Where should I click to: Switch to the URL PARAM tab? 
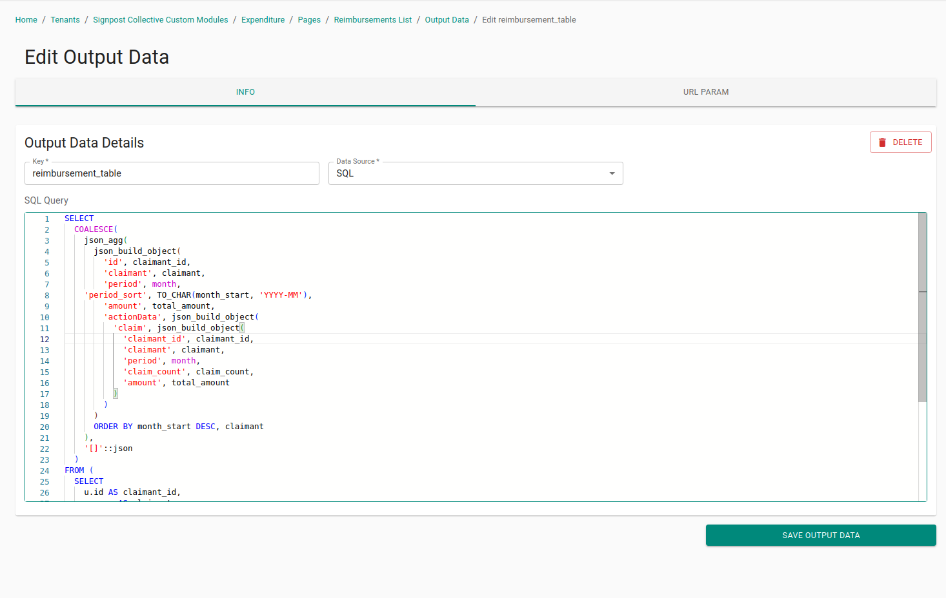tap(706, 92)
